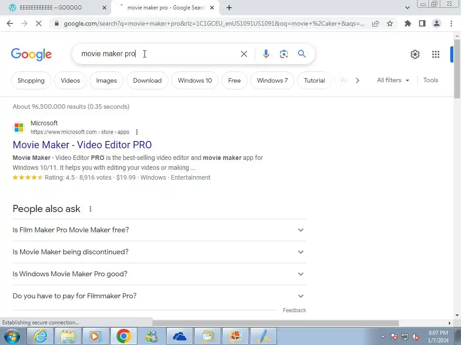Click the Google logo
Viewport: 461px width, 345px height.
(x=31, y=54)
